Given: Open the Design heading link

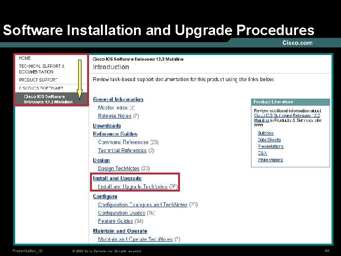Looking at the screenshot, I should (101, 160).
